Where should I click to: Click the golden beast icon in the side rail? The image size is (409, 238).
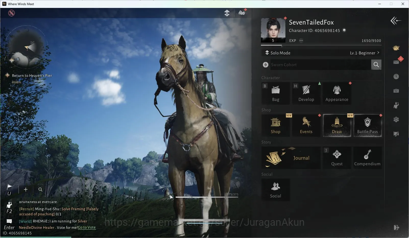pyautogui.click(x=396, y=48)
